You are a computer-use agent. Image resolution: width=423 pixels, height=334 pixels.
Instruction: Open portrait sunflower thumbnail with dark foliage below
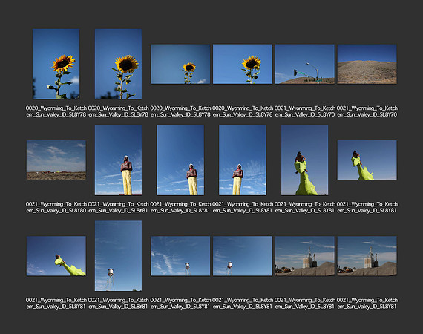coord(118,64)
